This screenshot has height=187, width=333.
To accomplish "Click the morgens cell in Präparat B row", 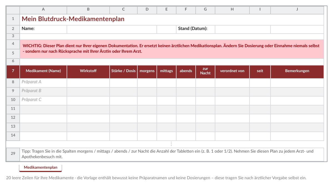I will 147,91.
